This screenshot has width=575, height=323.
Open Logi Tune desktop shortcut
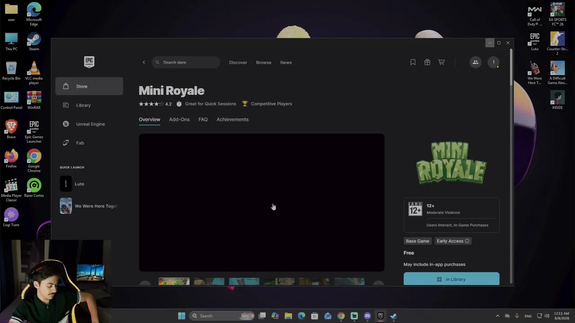click(x=11, y=217)
